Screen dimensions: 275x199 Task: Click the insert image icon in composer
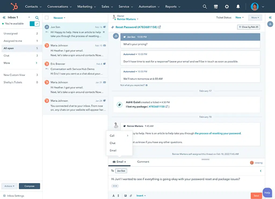(125, 195)
